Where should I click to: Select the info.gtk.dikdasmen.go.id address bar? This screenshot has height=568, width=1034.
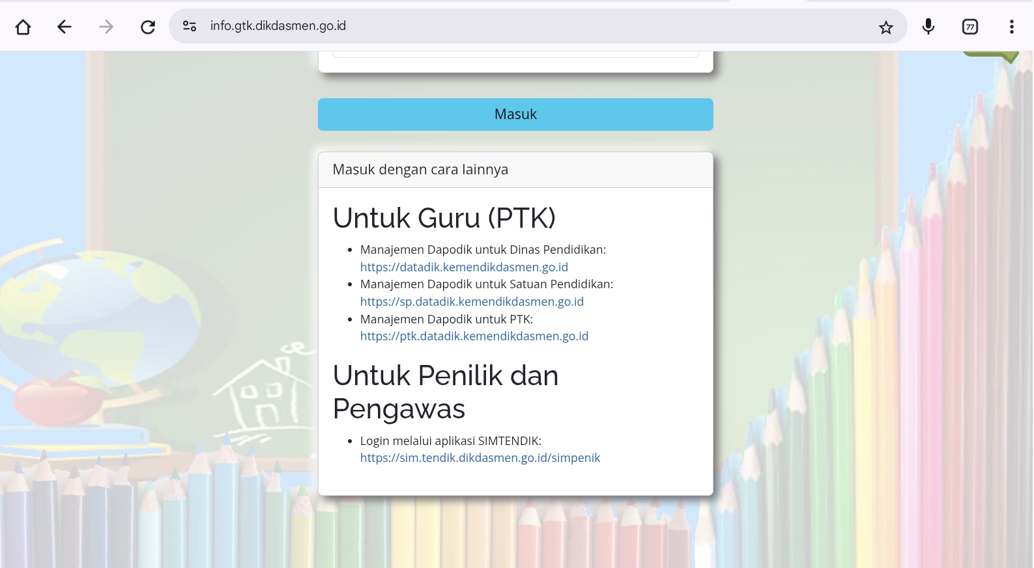coord(538,26)
